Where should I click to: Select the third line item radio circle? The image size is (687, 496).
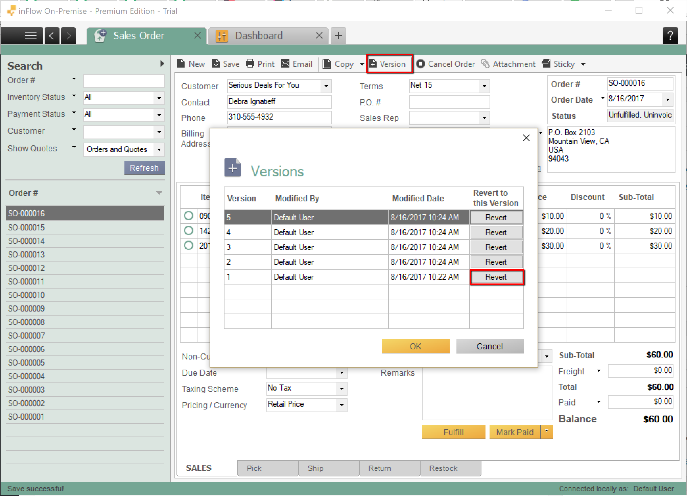(x=189, y=245)
